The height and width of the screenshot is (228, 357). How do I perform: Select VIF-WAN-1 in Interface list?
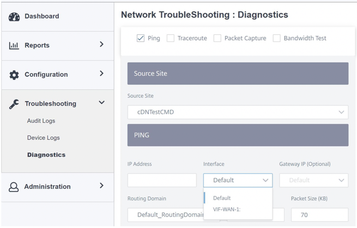tap(238, 209)
